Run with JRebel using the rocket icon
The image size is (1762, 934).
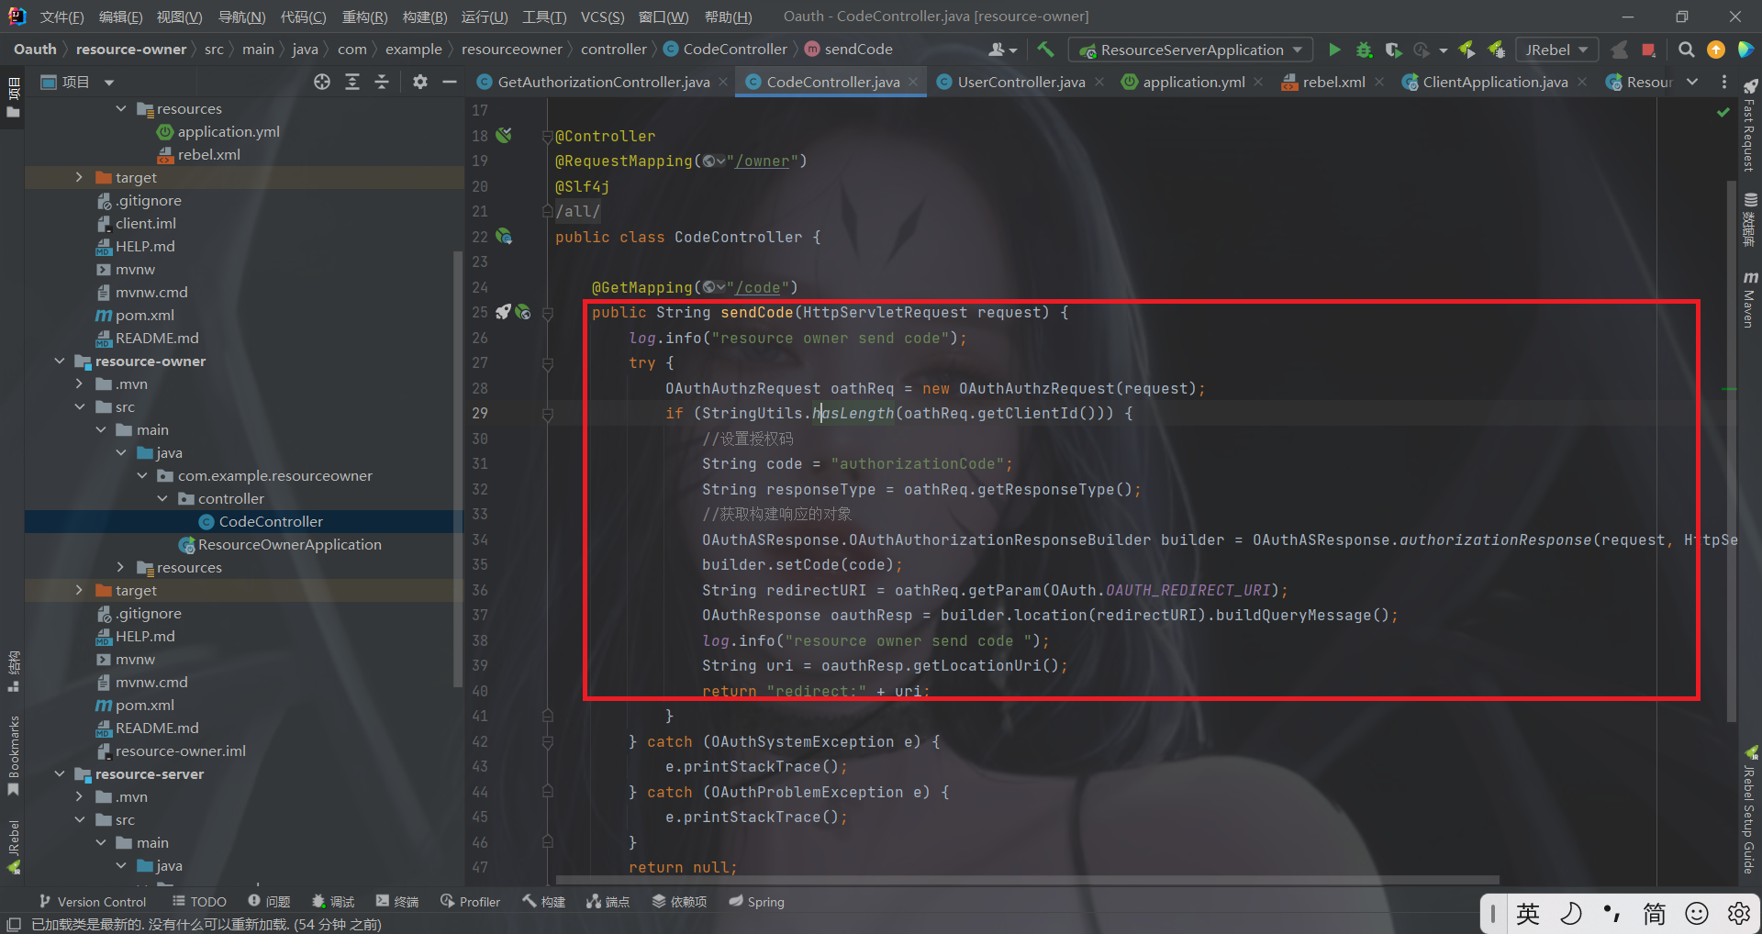pos(1467,50)
